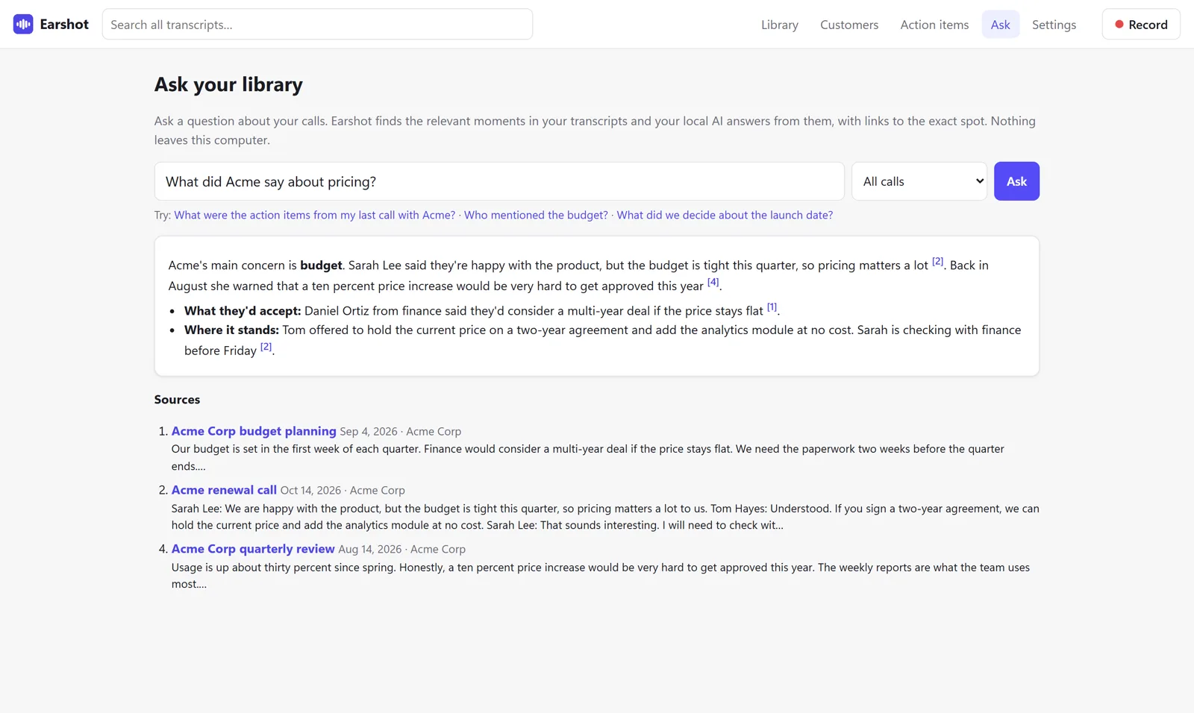Click inside the question input box
This screenshot has width=1194, height=713.
tap(499, 181)
